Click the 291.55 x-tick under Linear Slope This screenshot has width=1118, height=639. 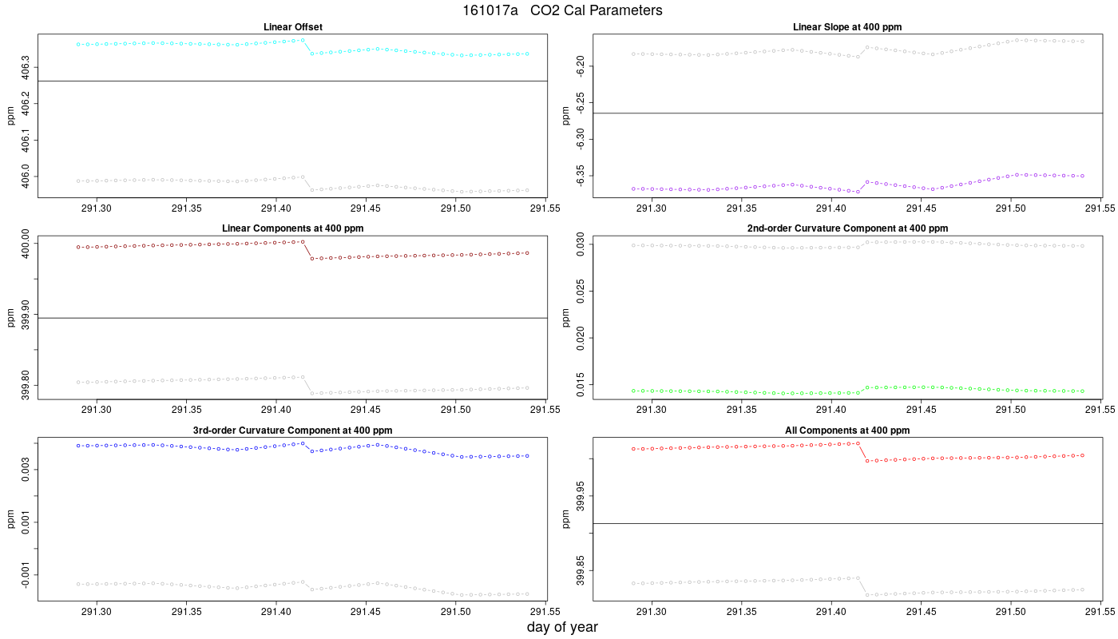click(x=1100, y=208)
